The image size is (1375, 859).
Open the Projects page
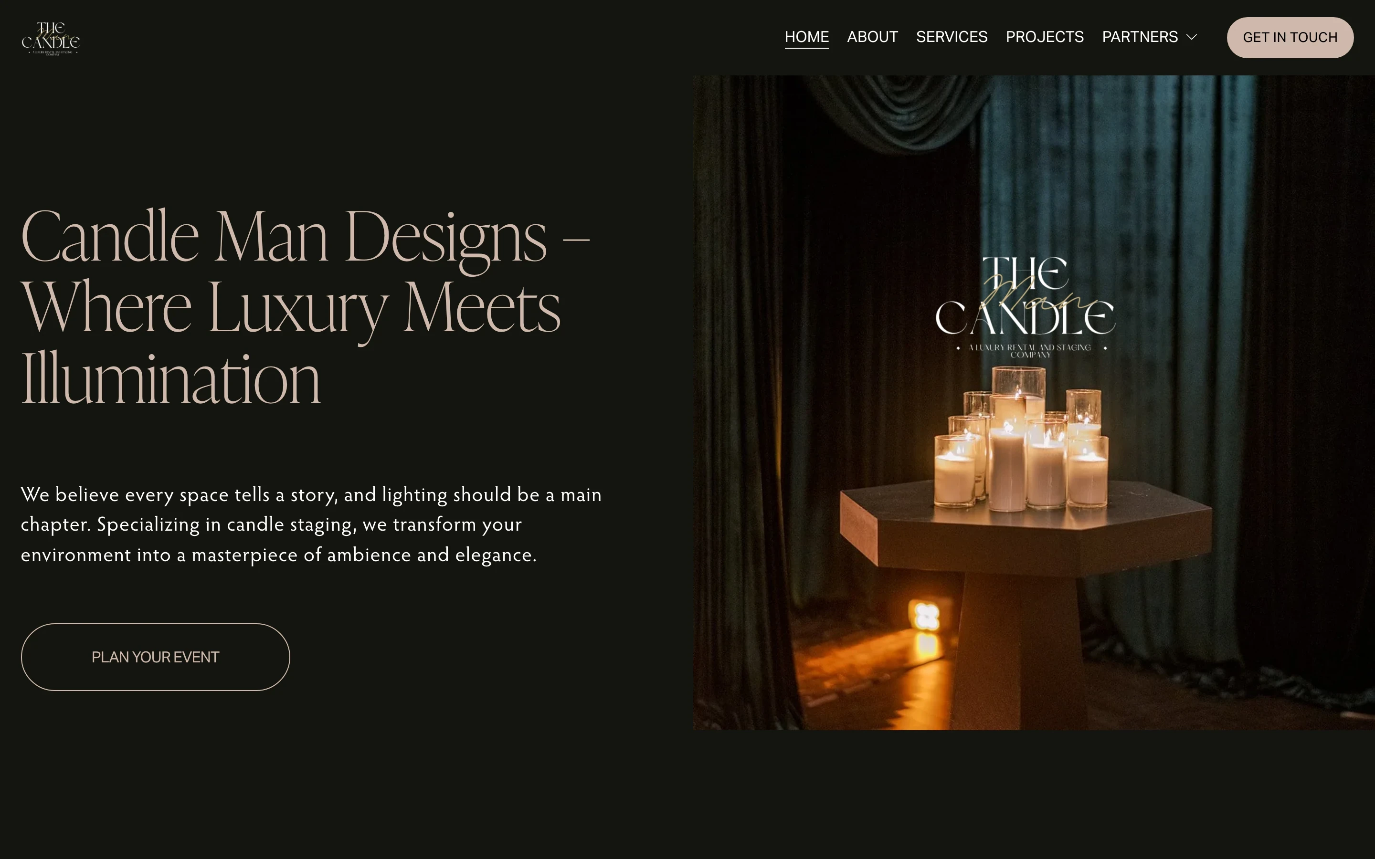(x=1044, y=37)
